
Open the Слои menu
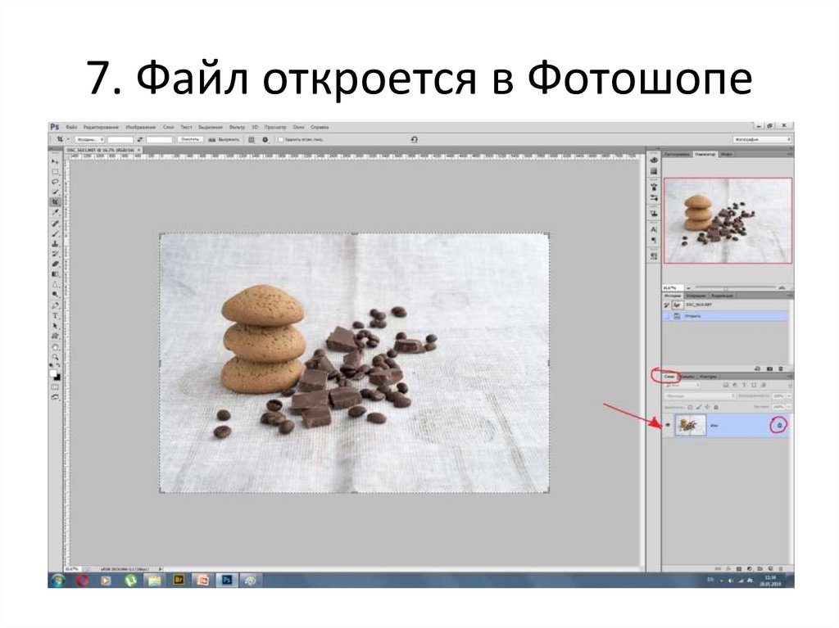click(x=168, y=127)
